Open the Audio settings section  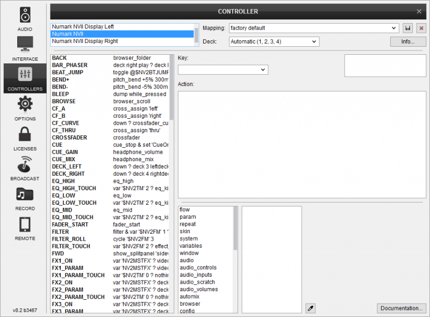(x=25, y=19)
